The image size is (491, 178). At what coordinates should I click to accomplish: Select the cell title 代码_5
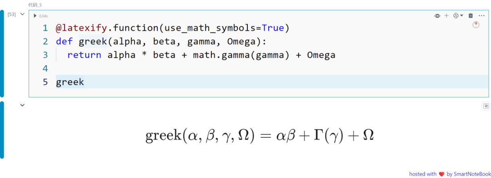(x=35, y=5)
